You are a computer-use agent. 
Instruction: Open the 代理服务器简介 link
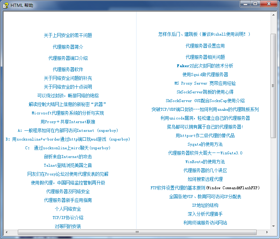(68, 47)
